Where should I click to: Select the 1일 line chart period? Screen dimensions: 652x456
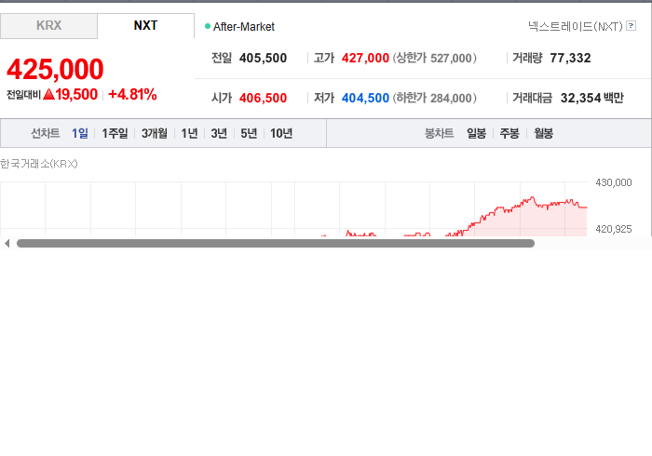point(80,133)
